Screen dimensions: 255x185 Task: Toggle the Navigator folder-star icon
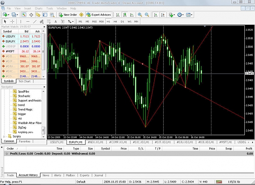38,15
